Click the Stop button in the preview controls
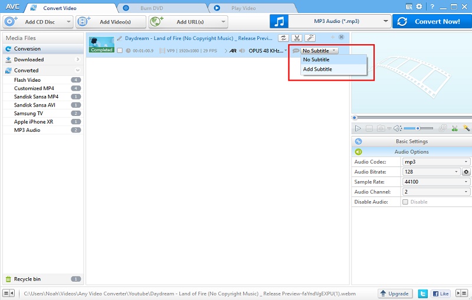Screen dimensions: 472x300 click(x=369, y=128)
